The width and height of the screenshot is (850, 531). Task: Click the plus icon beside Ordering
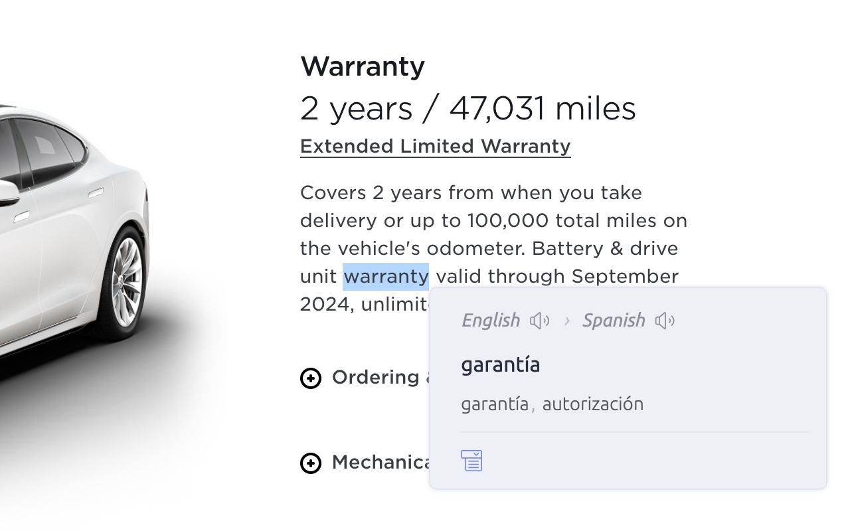311,378
